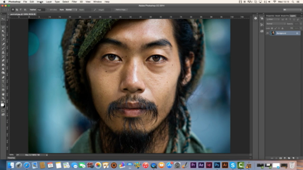This screenshot has width=303, height=170.
Task: Open the Layer menu
Action: pyautogui.click(x=49, y=2)
